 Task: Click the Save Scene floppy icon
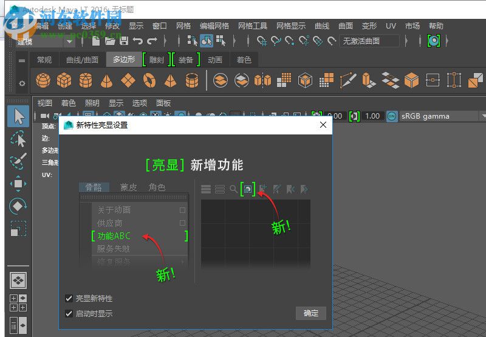pos(124,41)
